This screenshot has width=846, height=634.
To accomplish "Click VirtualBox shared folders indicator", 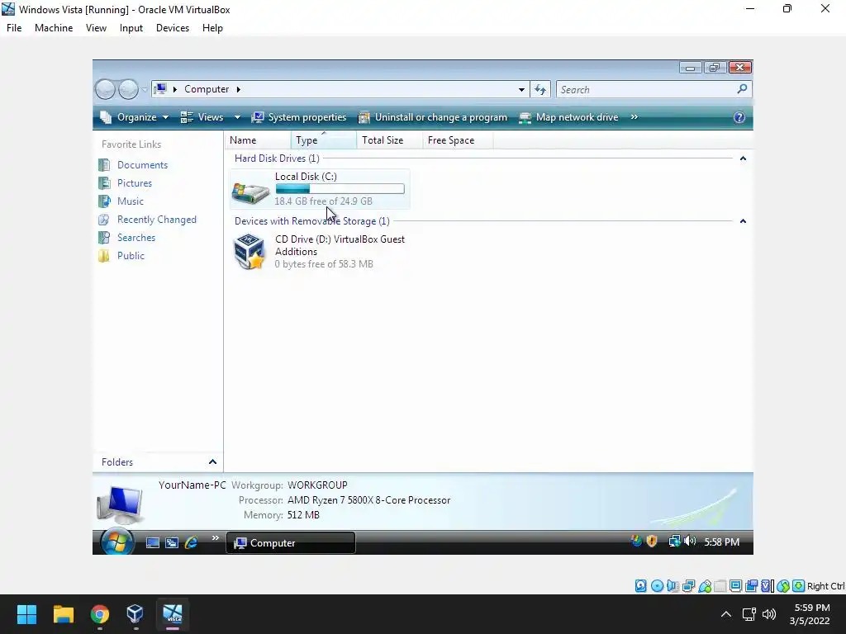I will click(720, 586).
